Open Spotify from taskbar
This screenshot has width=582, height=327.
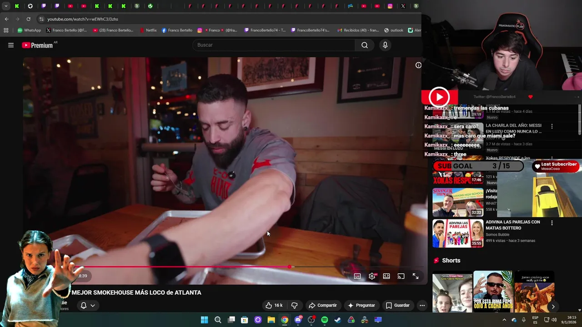(x=324, y=320)
